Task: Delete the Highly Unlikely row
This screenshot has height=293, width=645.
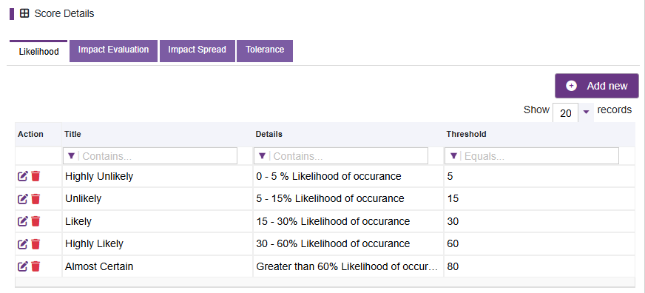Action: 36,177
